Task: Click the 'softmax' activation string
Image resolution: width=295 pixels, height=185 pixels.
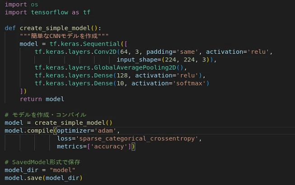Action: (189, 83)
